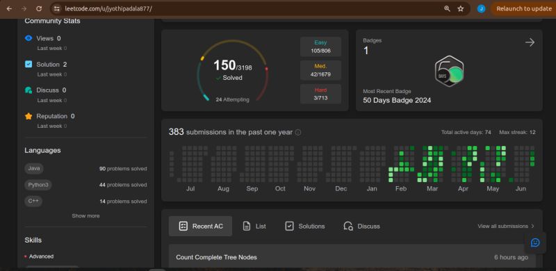The image size is (556, 271).
Task: Click Relaunch to update button
Action: [x=523, y=9]
